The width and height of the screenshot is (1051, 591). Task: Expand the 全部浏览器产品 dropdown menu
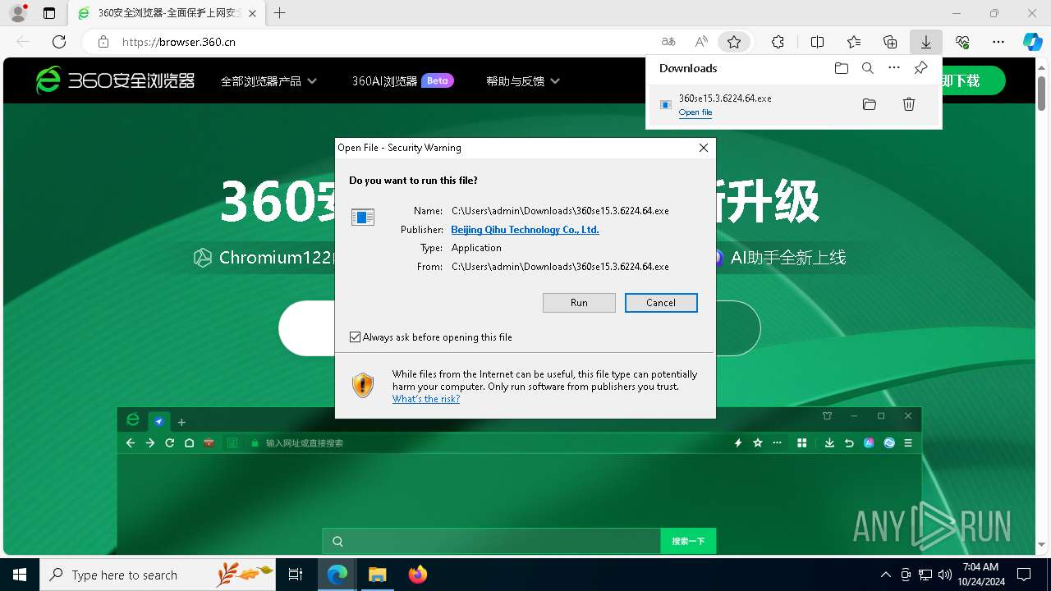[268, 81]
